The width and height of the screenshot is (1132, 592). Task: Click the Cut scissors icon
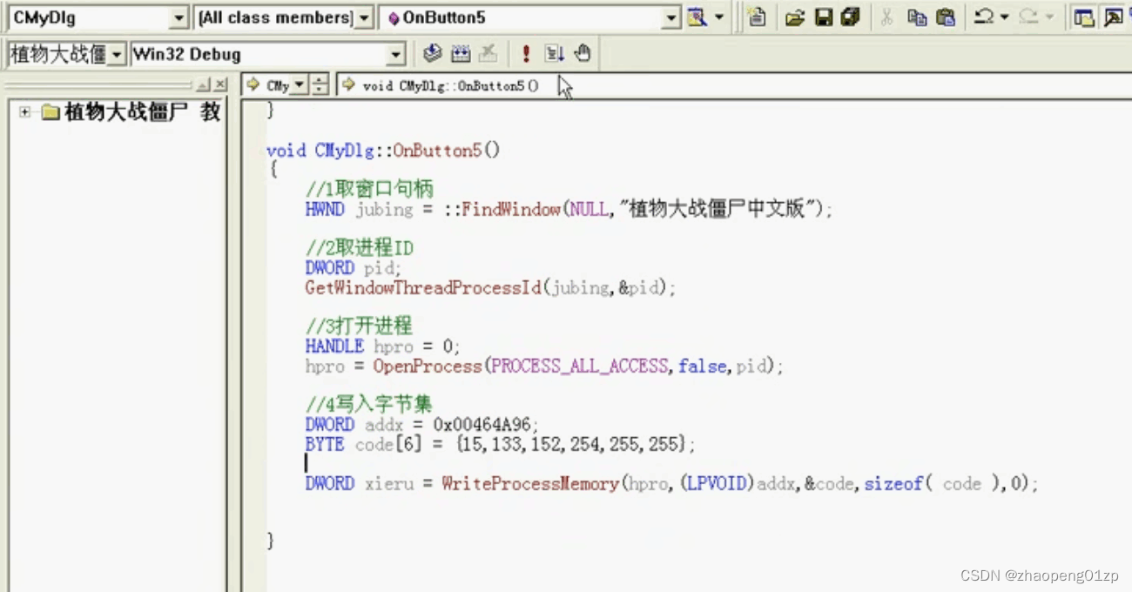pyautogui.click(x=886, y=17)
